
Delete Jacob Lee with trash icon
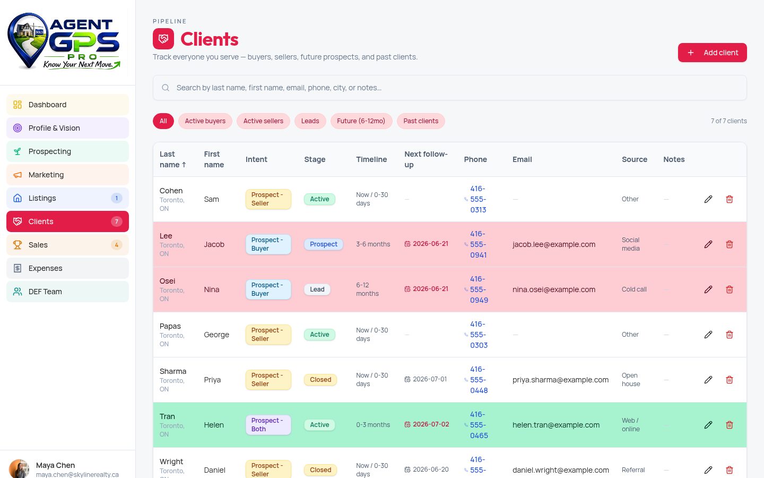730,244
